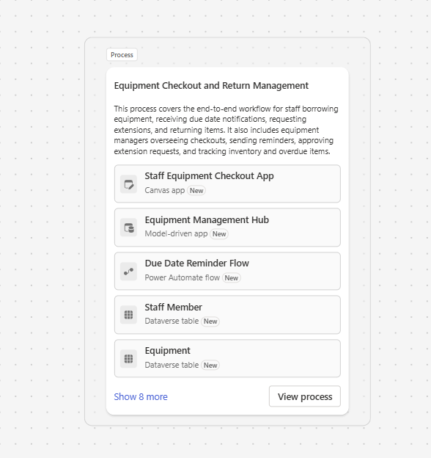
Task: Select the Staff Member table title
Action: tap(174, 308)
